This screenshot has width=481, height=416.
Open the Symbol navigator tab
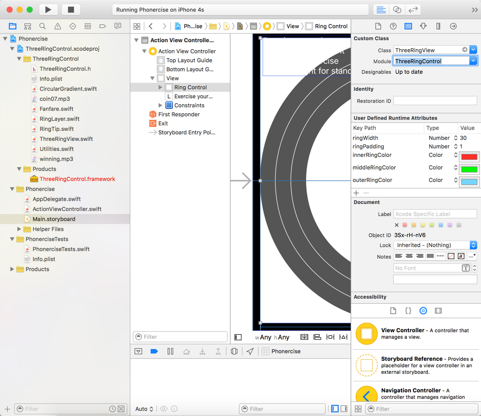28,26
